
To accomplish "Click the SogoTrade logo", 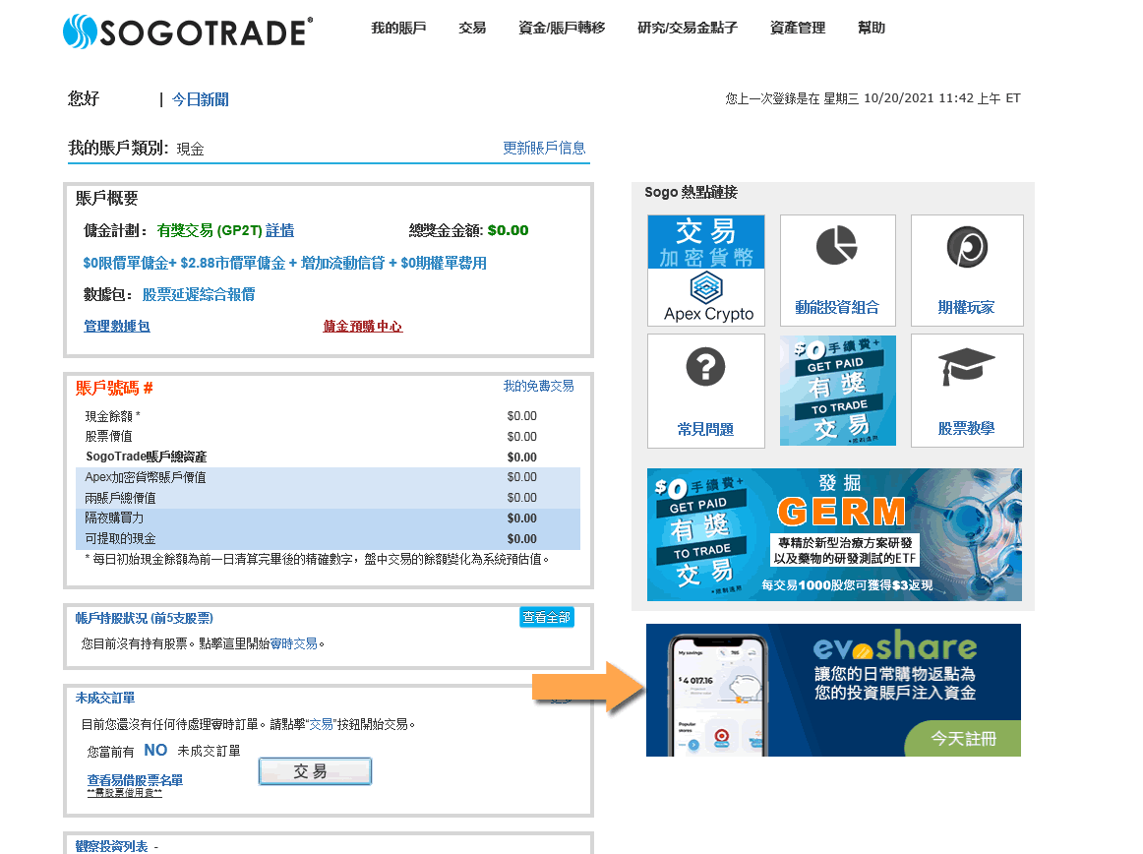I will pos(188,32).
